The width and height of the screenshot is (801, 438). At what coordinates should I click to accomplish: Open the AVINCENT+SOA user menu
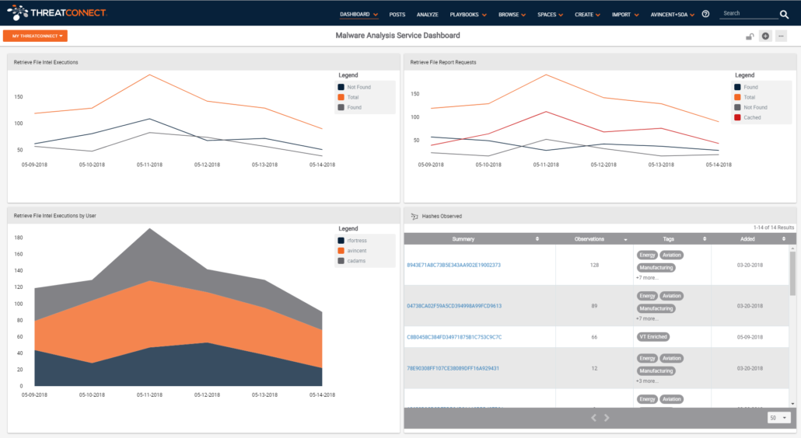tap(672, 15)
